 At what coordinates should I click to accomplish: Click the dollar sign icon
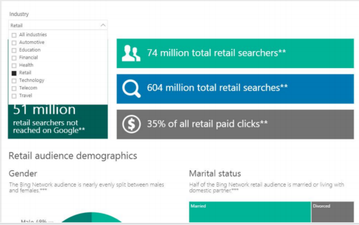[x=131, y=124]
